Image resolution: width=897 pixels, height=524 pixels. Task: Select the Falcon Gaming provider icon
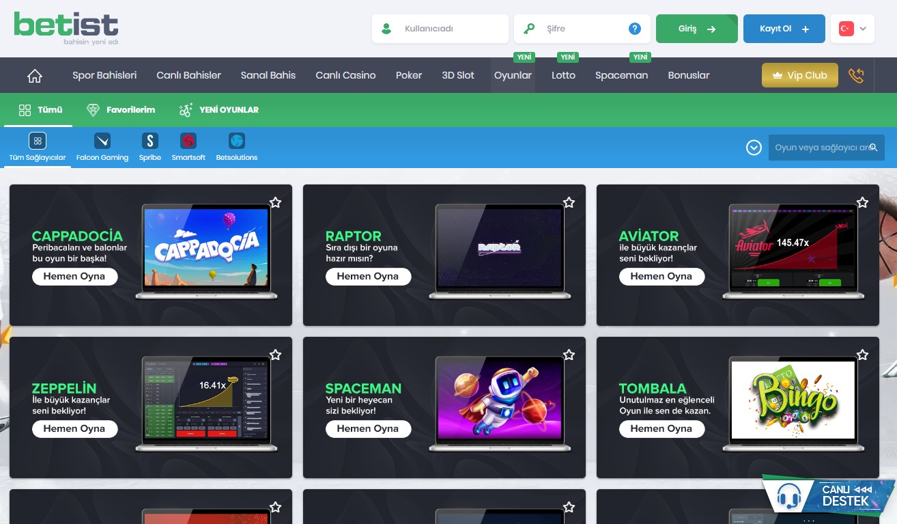coord(102,141)
